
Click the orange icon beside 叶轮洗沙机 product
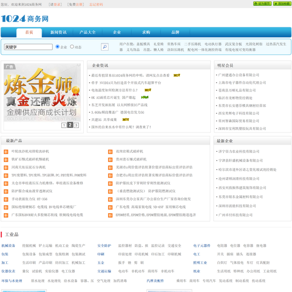6,152
